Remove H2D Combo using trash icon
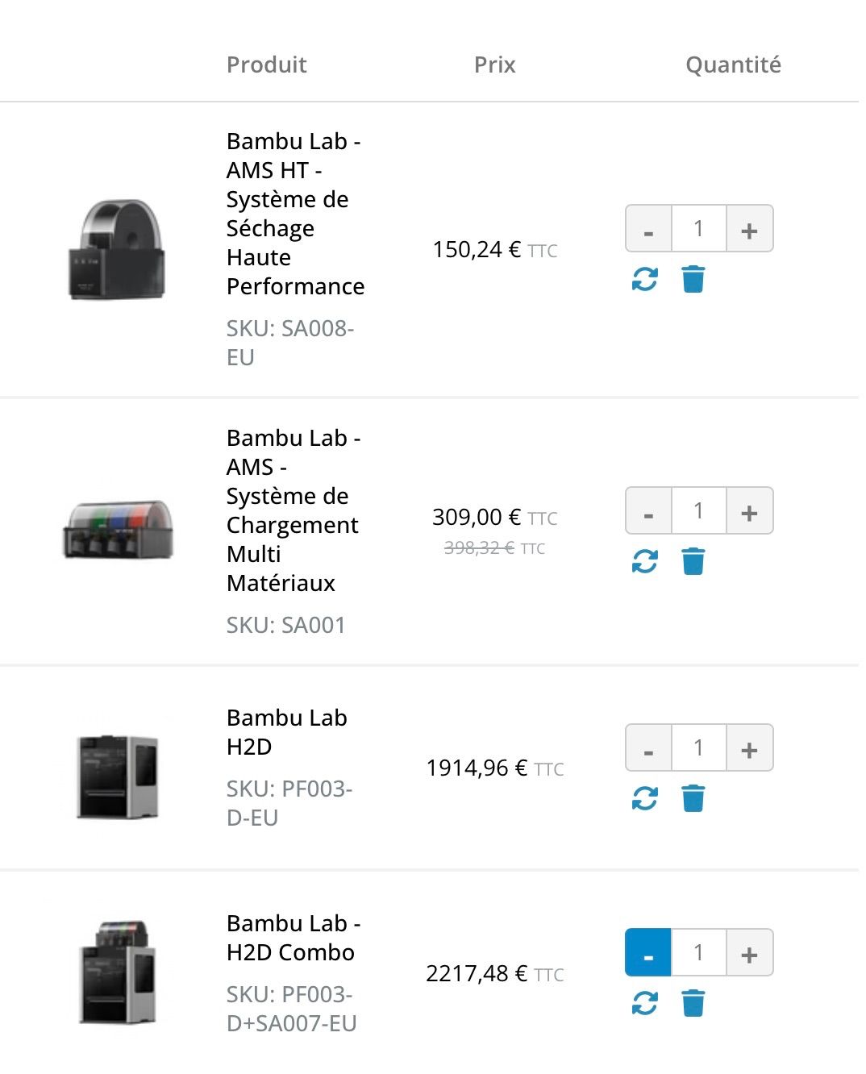 (x=693, y=1003)
